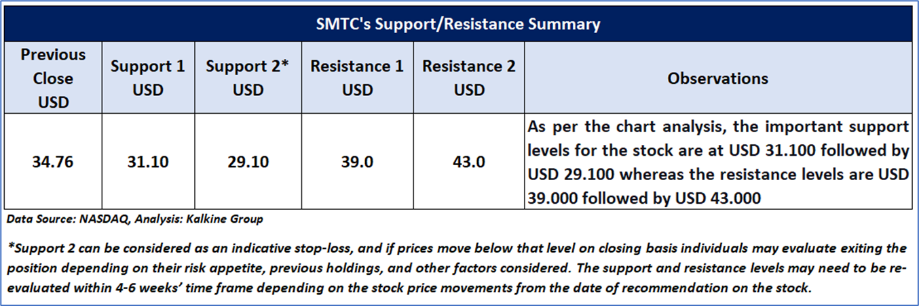This screenshot has width=919, height=306.
Task: Click the SMTC's Support/Resistance Summary title
Action: (459, 24)
